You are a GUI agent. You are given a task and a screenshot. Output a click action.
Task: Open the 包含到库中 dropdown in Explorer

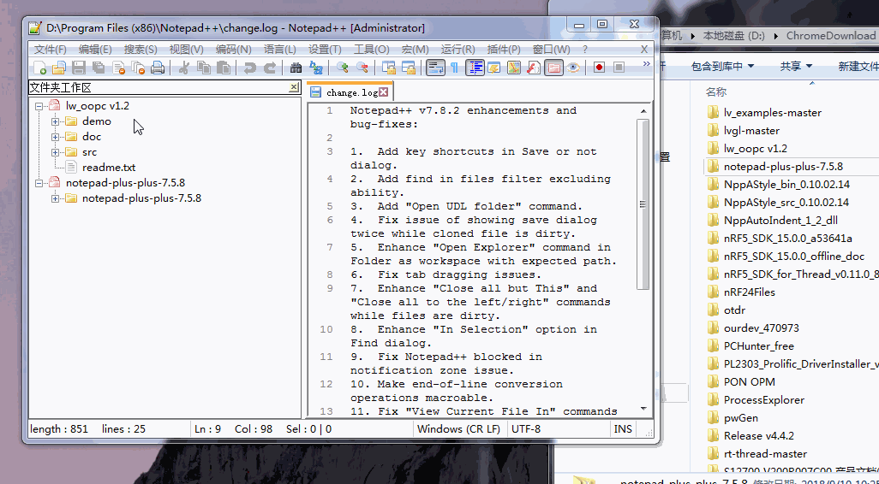click(x=722, y=66)
